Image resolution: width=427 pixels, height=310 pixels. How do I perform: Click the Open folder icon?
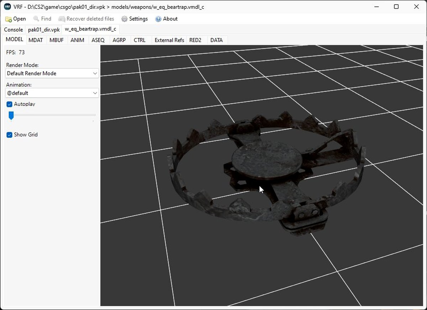(9, 19)
